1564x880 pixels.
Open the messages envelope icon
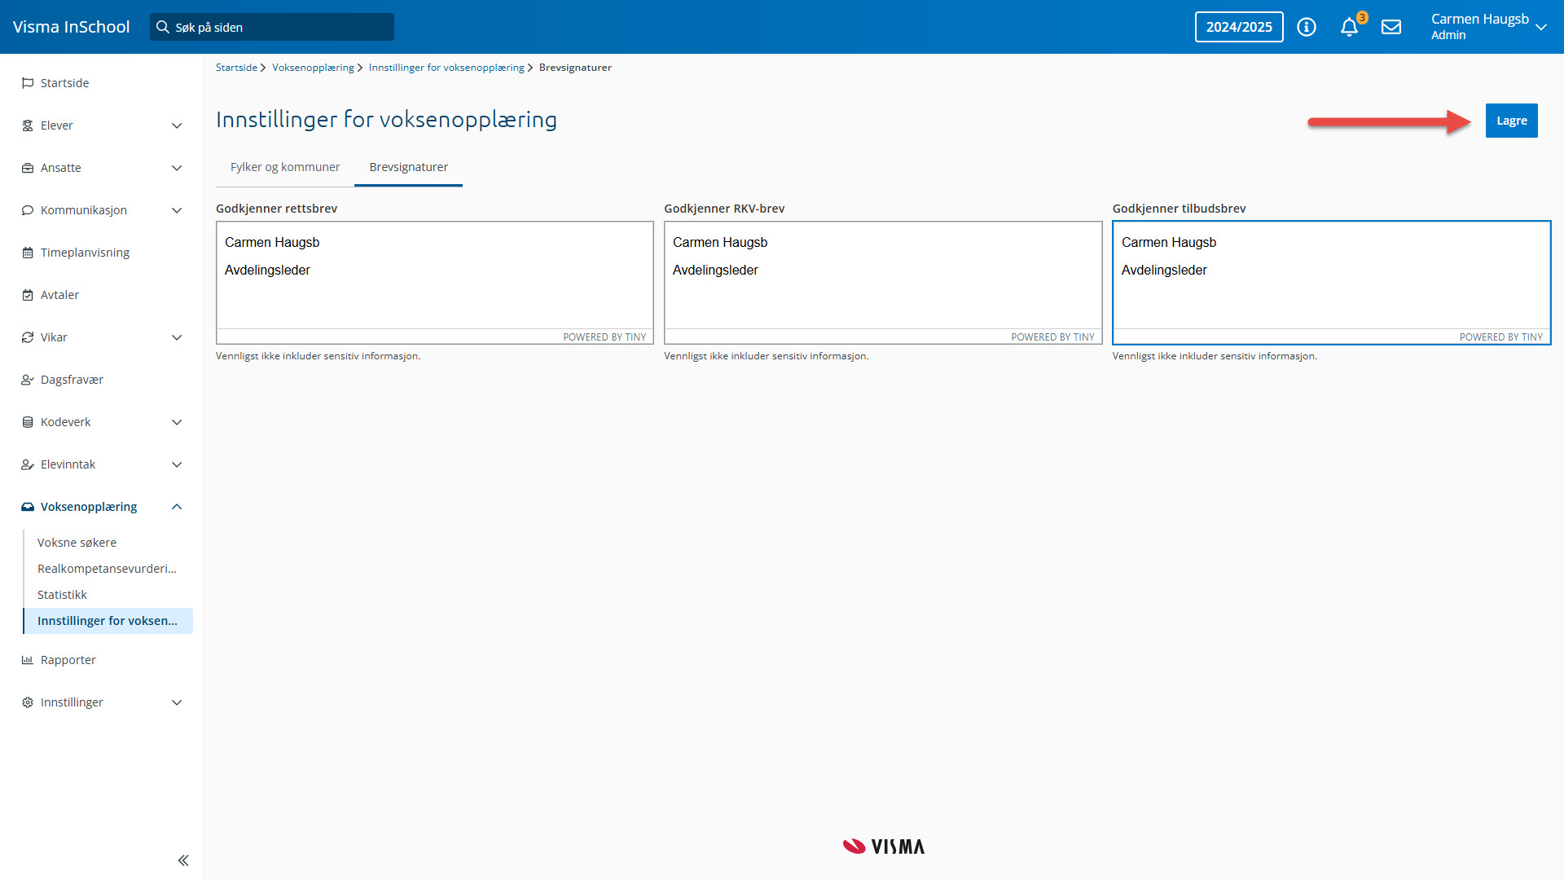[x=1391, y=28]
